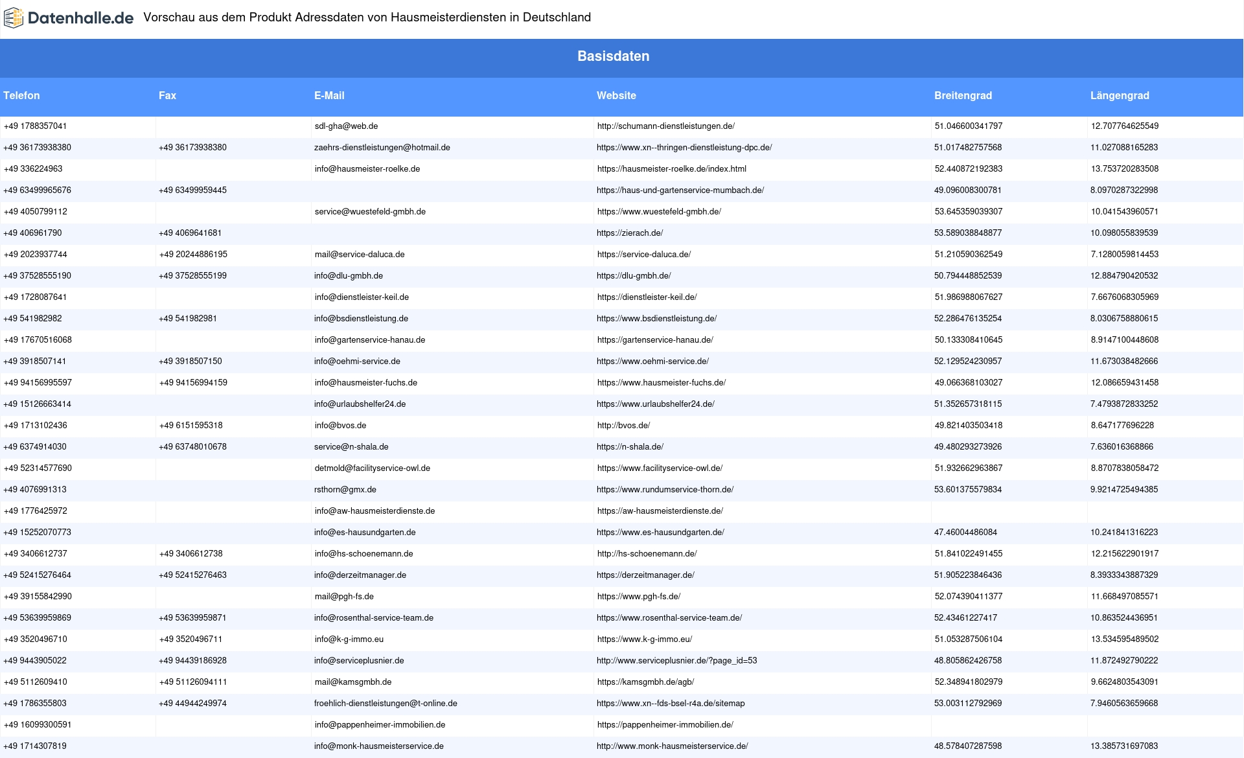Select longitude value 7.1280059814453

1125,255
